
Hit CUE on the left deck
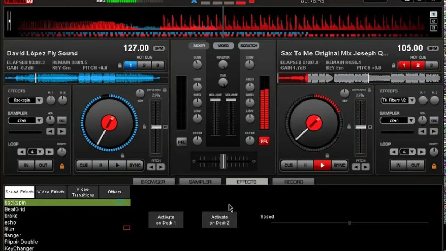(84, 165)
